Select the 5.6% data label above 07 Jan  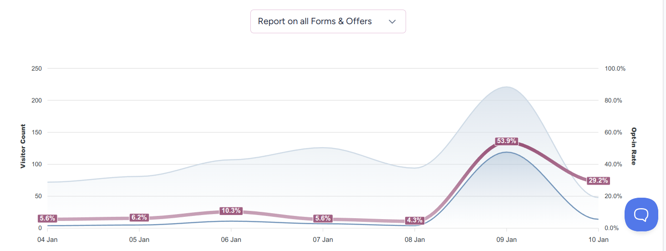click(x=323, y=219)
